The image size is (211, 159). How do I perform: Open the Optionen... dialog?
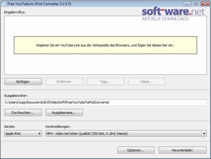pos(136,150)
